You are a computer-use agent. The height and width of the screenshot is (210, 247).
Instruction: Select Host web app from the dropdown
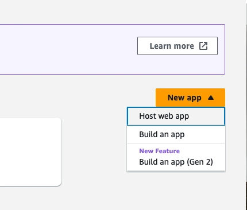176,116
